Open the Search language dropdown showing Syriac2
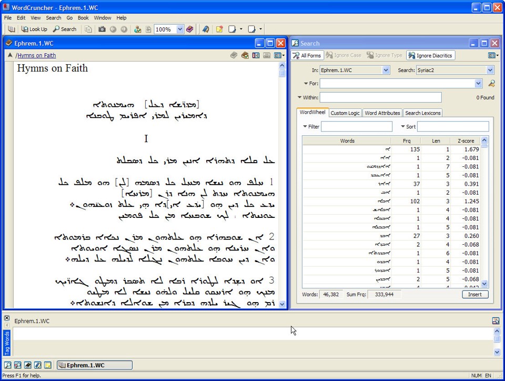 [x=490, y=70]
